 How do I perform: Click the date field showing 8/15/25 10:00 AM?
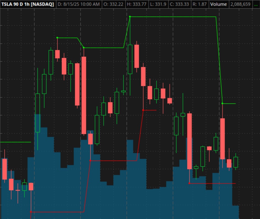tap(79, 4)
